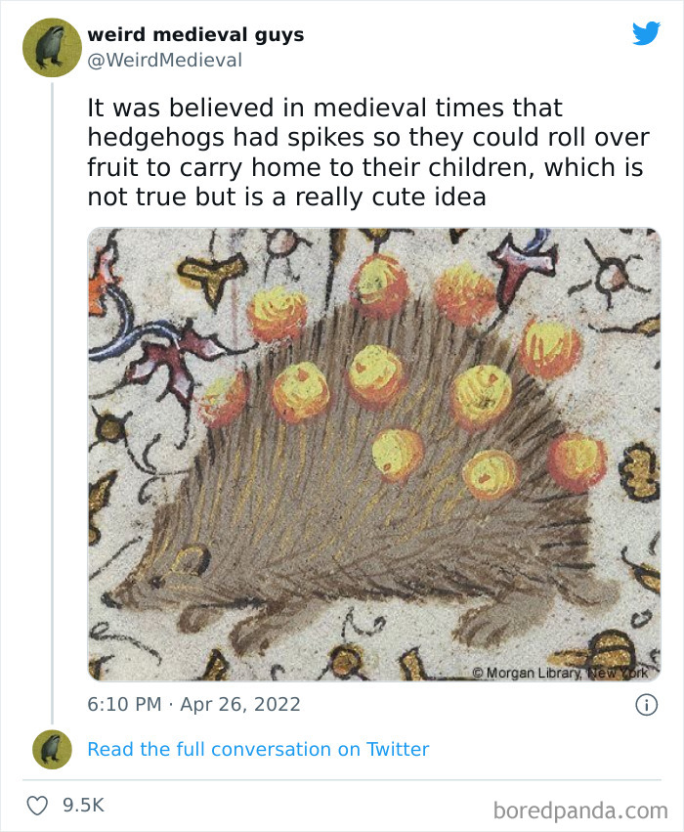Click the Morgan Library copyright credit
This screenshot has width=684, height=832.
(x=562, y=671)
